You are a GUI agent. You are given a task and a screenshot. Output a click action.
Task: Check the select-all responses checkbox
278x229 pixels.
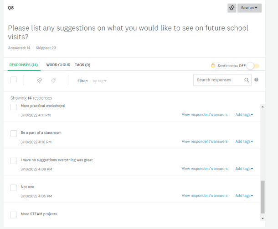tap(14, 80)
